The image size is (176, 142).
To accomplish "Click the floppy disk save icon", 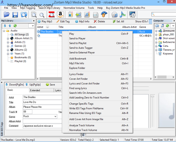I will pyautogui.click(x=15, y=15).
